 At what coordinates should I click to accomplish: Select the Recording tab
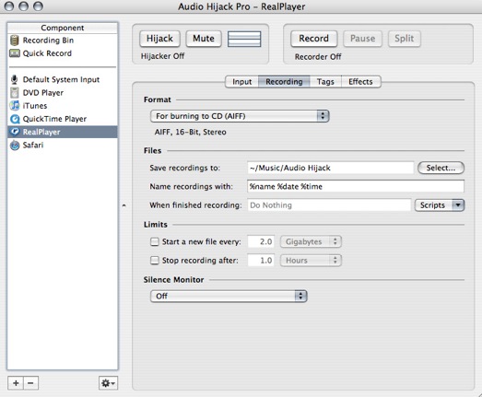point(284,82)
